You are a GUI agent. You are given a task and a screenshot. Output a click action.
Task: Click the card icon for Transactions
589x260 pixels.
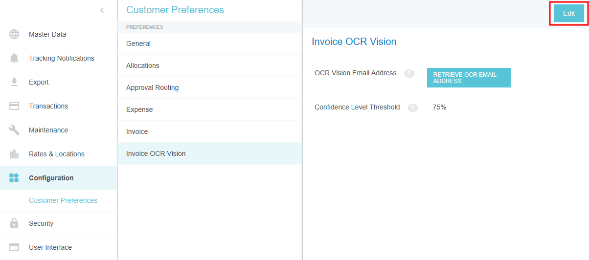[14, 106]
